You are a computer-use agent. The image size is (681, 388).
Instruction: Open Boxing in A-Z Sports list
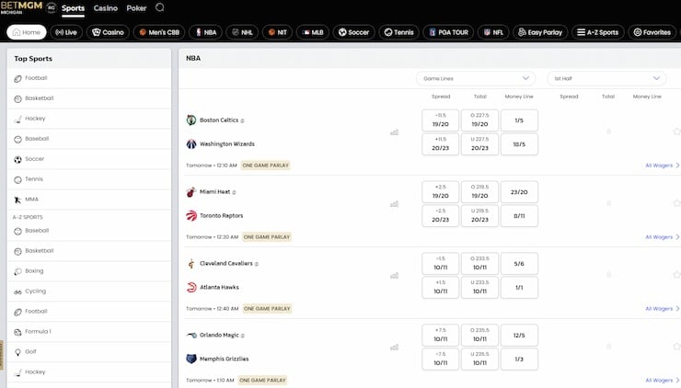(x=89, y=271)
